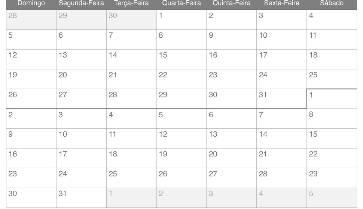The image size is (363, 209).
Task: Click day 25 under Terça-Feira
Action: pos(131,178)
